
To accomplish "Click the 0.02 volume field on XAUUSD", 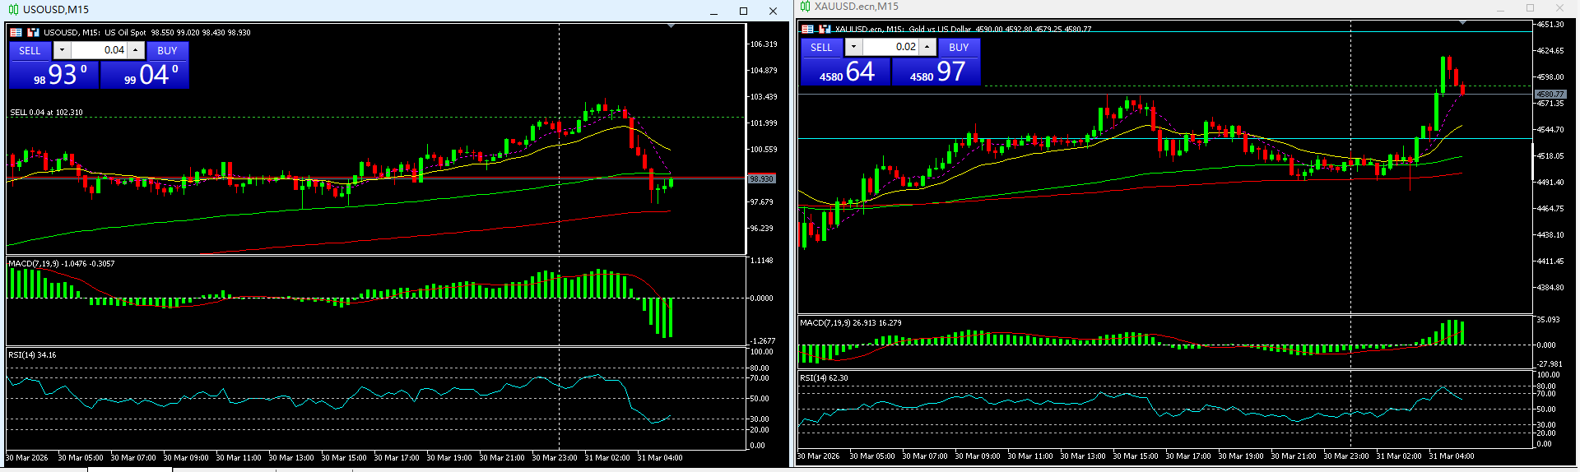I will tap(890, 47).
